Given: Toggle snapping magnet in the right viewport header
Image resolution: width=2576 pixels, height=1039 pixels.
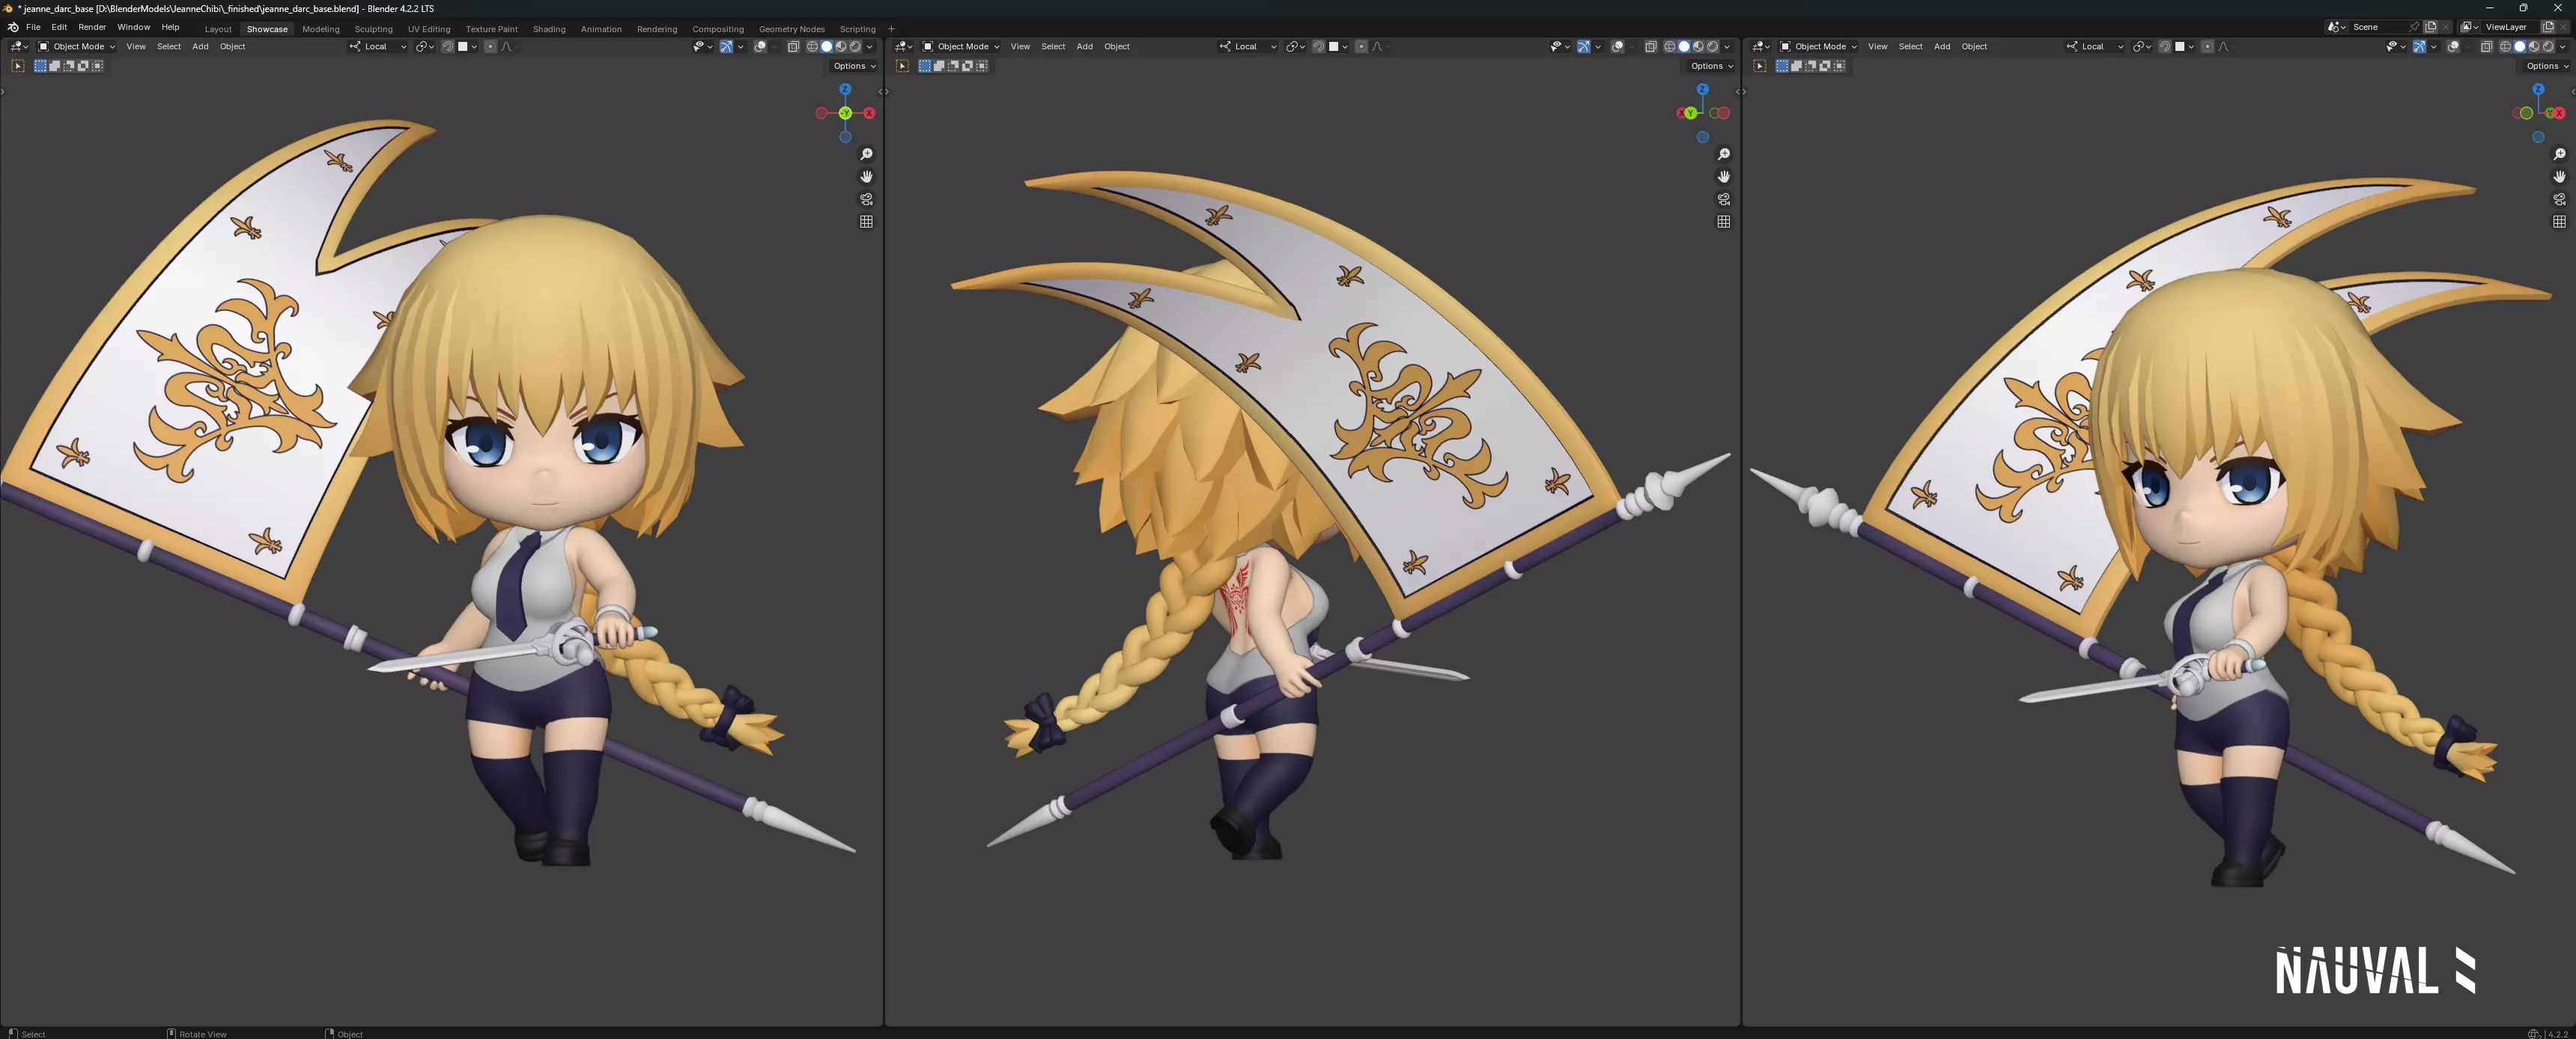Looking at the screenshot, I should 2164,46.
